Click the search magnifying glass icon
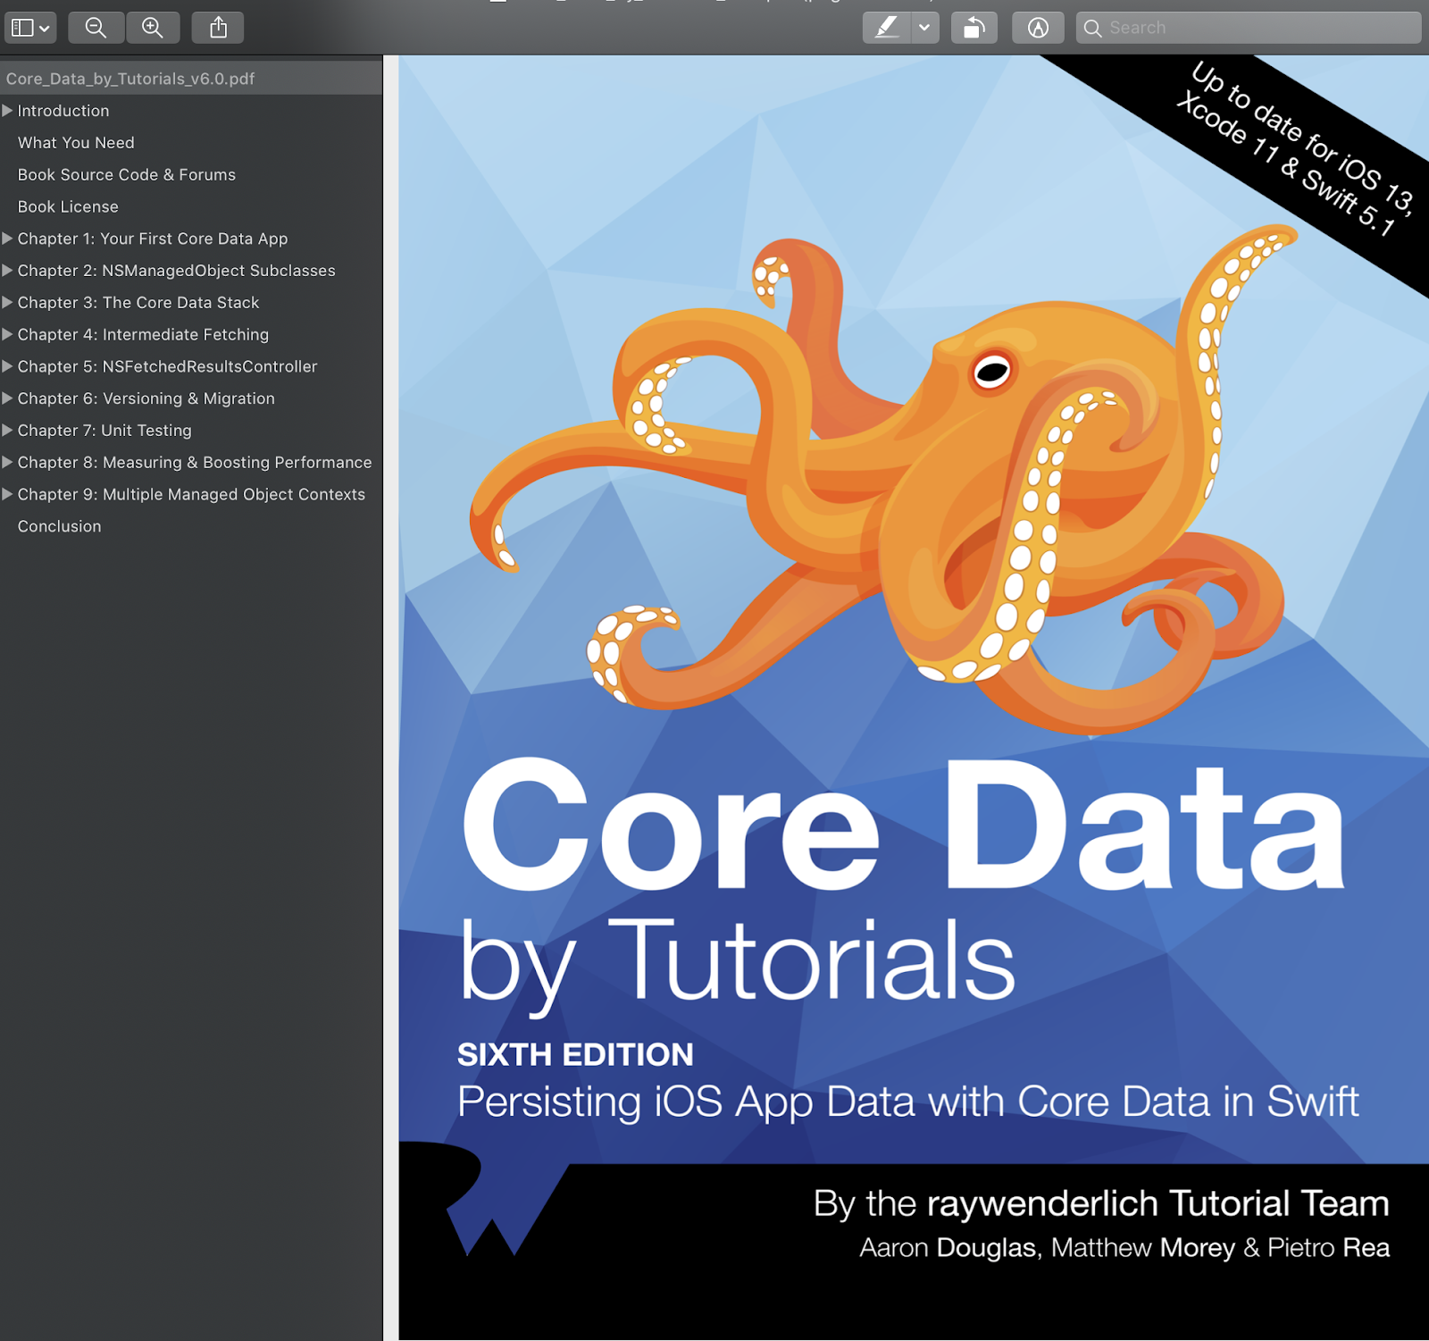The width and height of the screenshot is (1429, 1341). click(x=1092, y=29)
